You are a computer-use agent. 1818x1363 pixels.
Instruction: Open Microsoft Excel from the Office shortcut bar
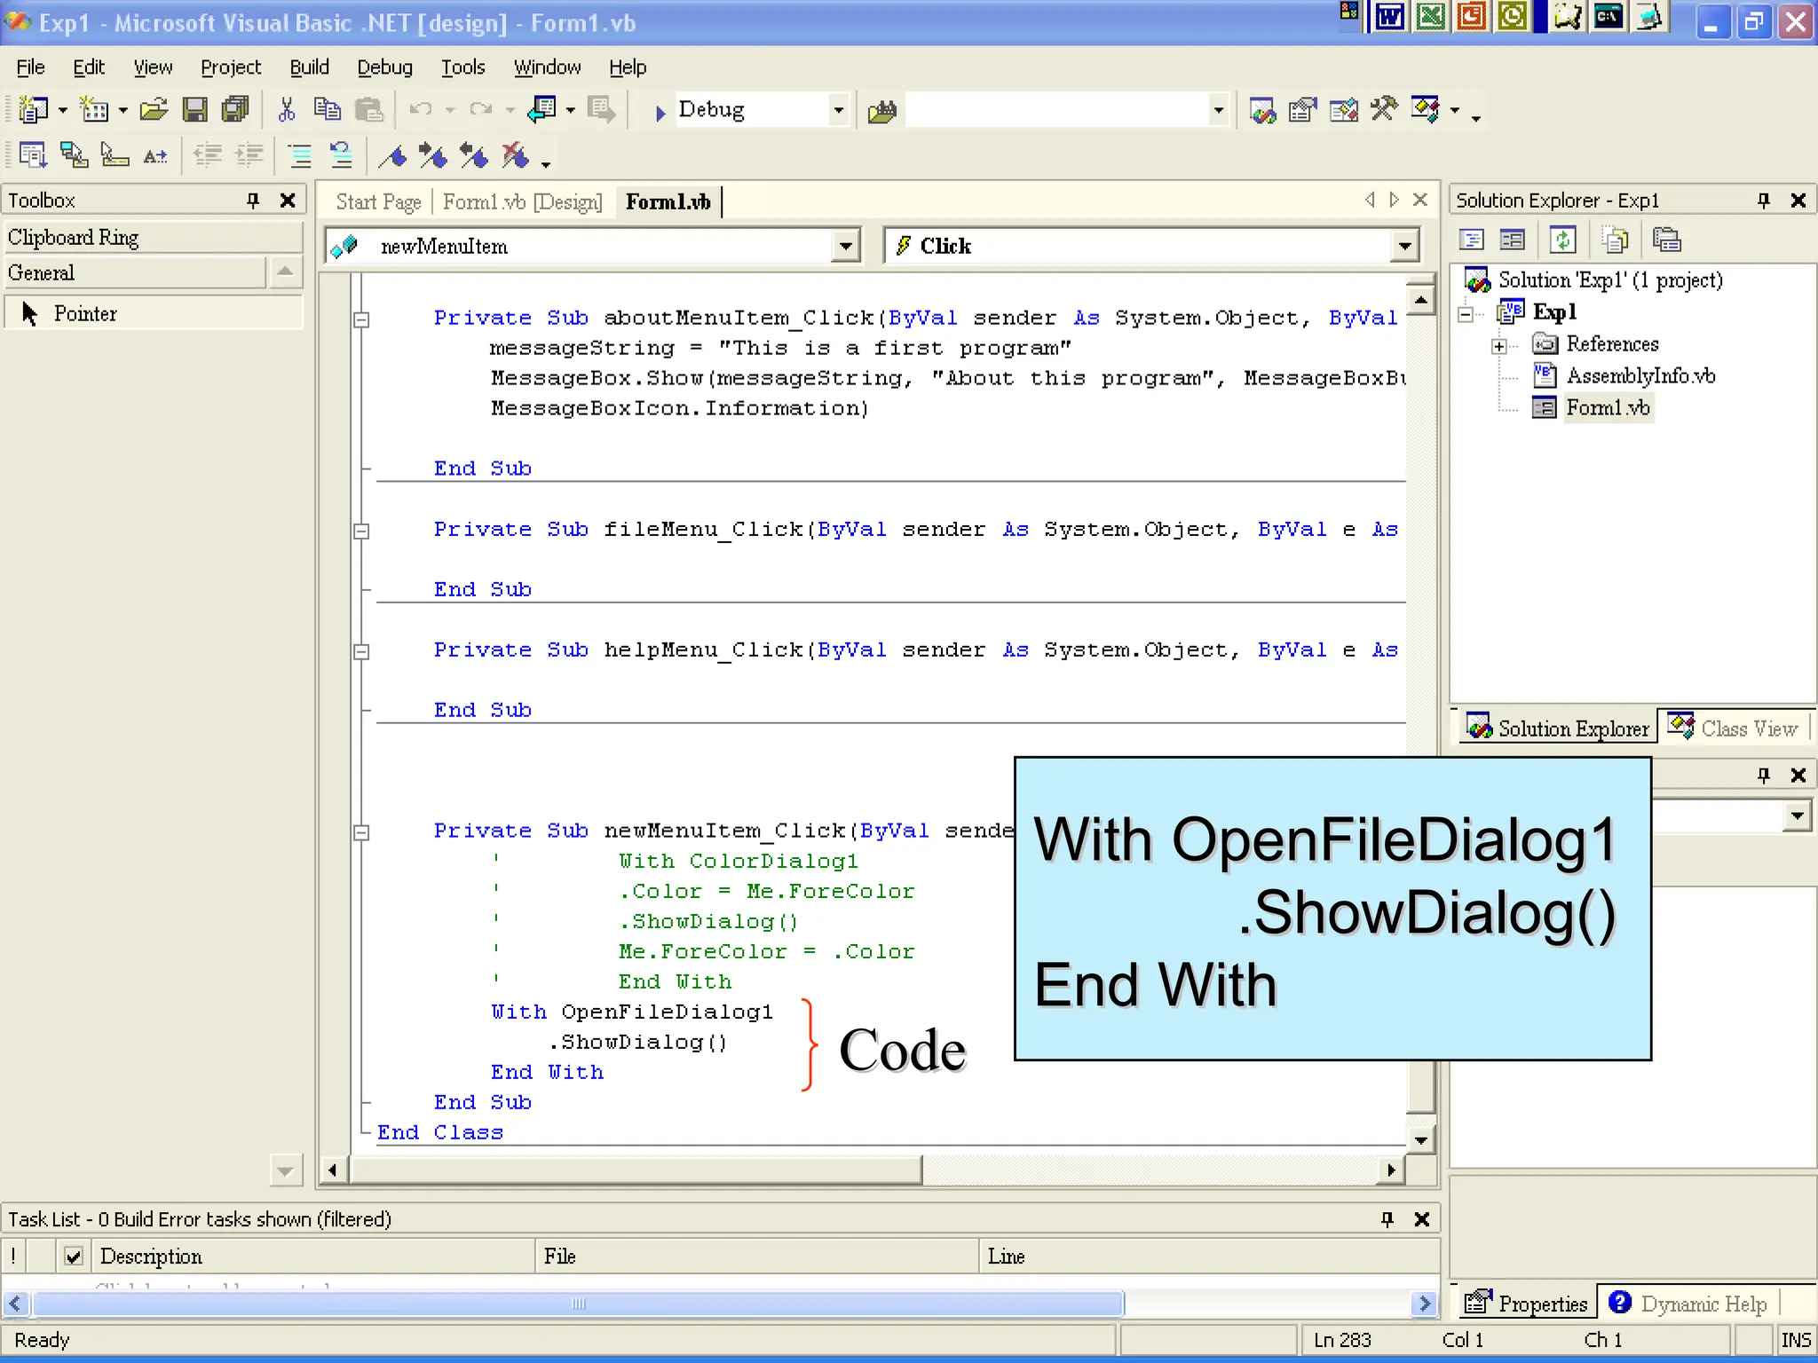(x=1431, y=16)
